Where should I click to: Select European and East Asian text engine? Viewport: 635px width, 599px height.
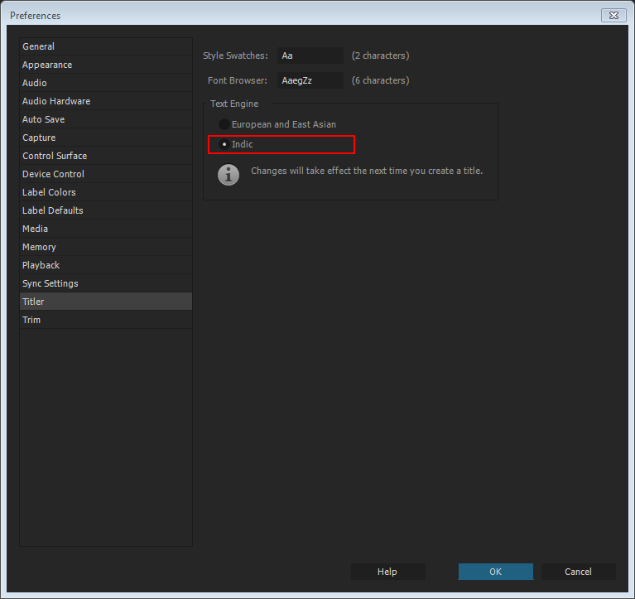(x=224, y=124)
